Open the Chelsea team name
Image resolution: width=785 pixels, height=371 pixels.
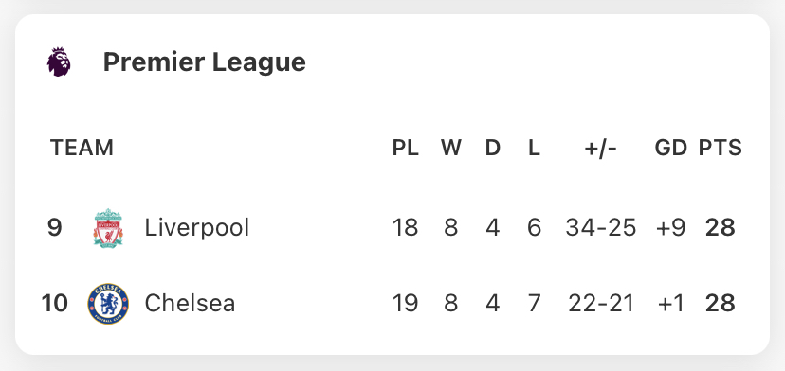coord(190,304)
